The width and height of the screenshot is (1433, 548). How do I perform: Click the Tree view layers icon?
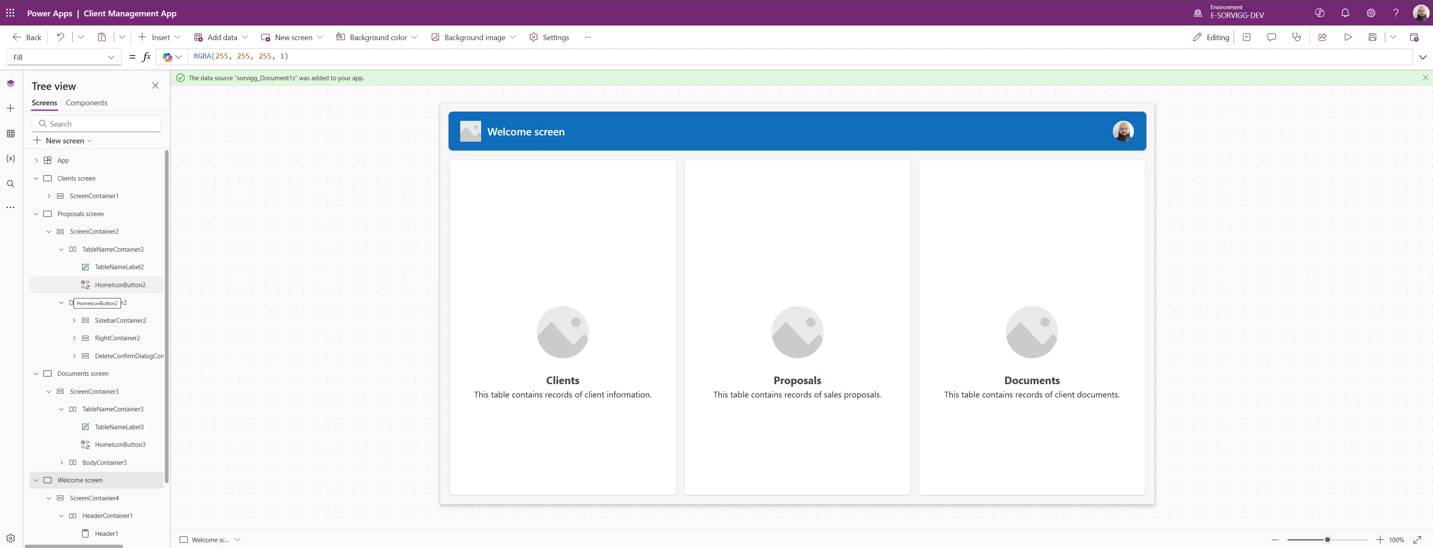(10, 83)
